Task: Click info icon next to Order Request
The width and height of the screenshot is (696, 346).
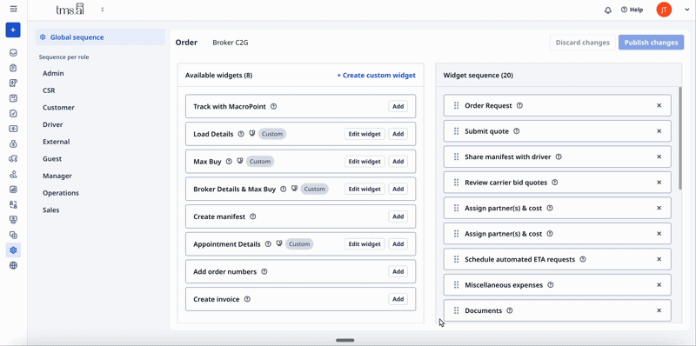Action: click(x=519, y=105)
